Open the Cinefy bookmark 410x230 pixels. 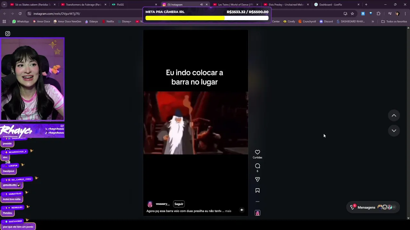[289, 21]
